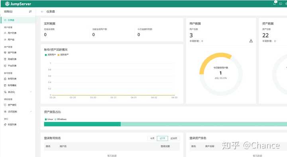Select 近30天 range for login ranking
Screen dimensions: 287x157
pos(174,138)
